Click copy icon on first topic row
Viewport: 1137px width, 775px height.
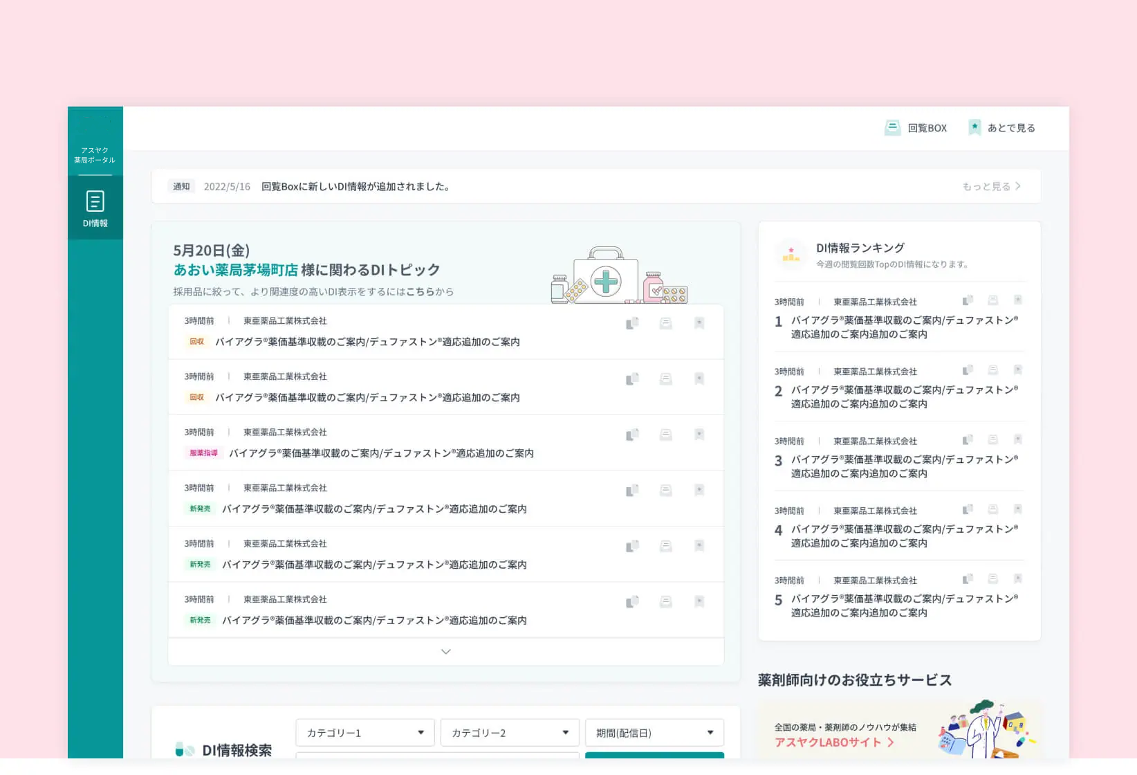(x=632, y=323)
